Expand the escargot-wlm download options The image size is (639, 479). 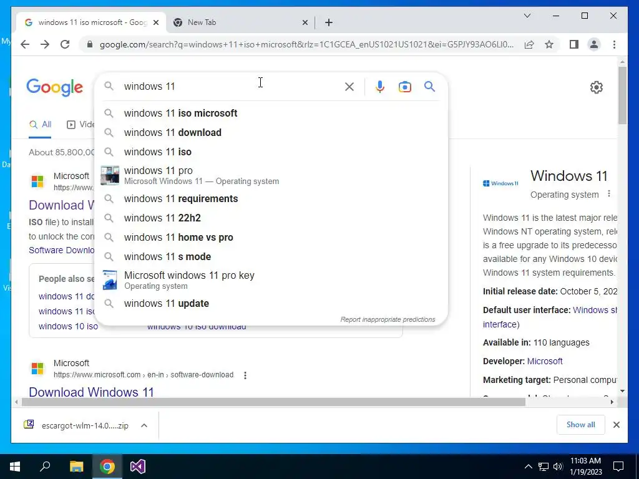144,425
